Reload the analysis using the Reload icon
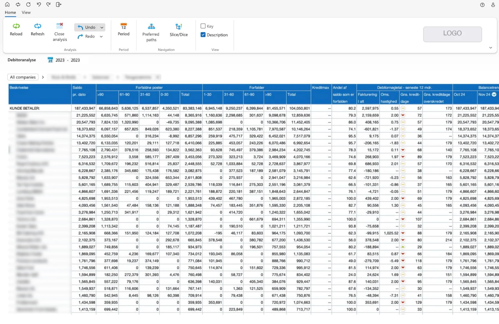Image resolution: width=499 pixels, height=324 pixels. click(x=16, y=26)
